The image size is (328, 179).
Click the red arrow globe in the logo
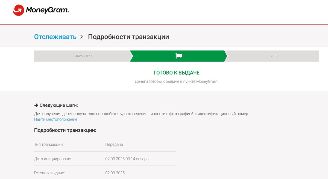[19, 10]
